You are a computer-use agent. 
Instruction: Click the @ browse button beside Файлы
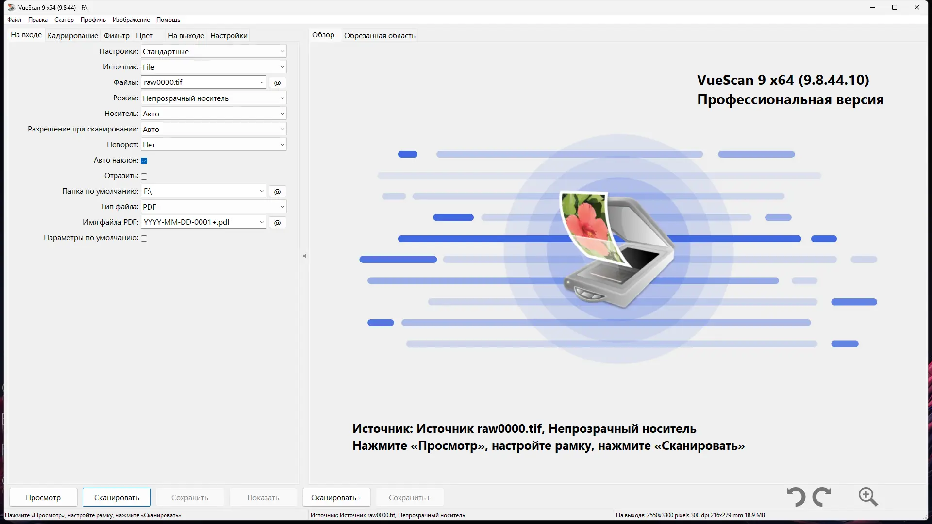[x=277, y=82]
